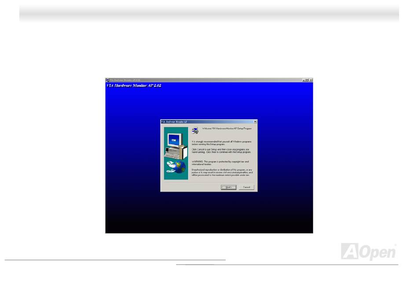The height and width of the screenshot is (281, 418).
Task: Click the 'strongly recommended' exit programs paragraph
Action: (x=221, y=143)
